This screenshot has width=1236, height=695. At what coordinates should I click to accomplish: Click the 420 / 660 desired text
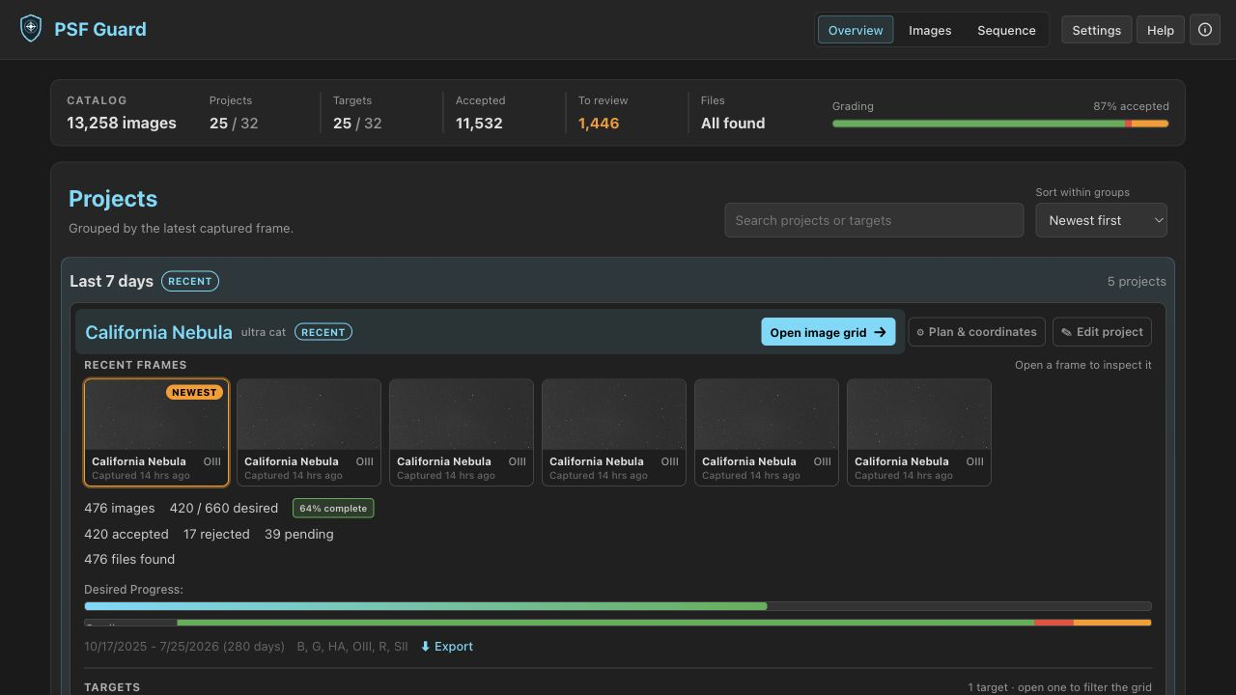224,508
